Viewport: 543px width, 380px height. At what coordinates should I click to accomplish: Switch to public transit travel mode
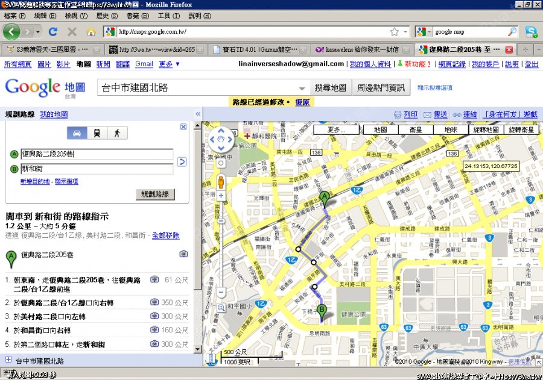97,133
